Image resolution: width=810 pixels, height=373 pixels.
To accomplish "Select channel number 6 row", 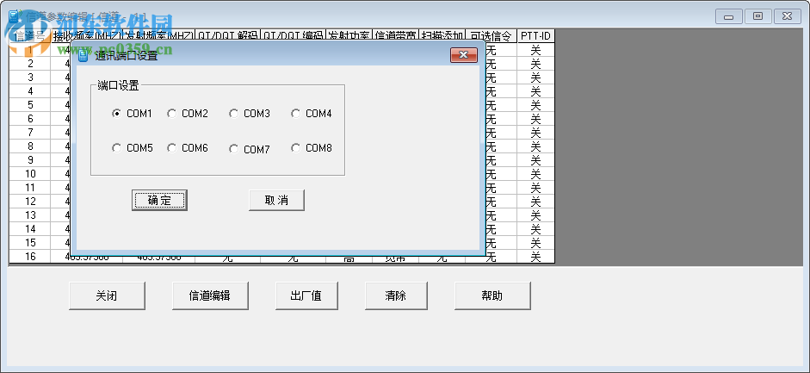I will pyautogui.click(x=30, y=119).
